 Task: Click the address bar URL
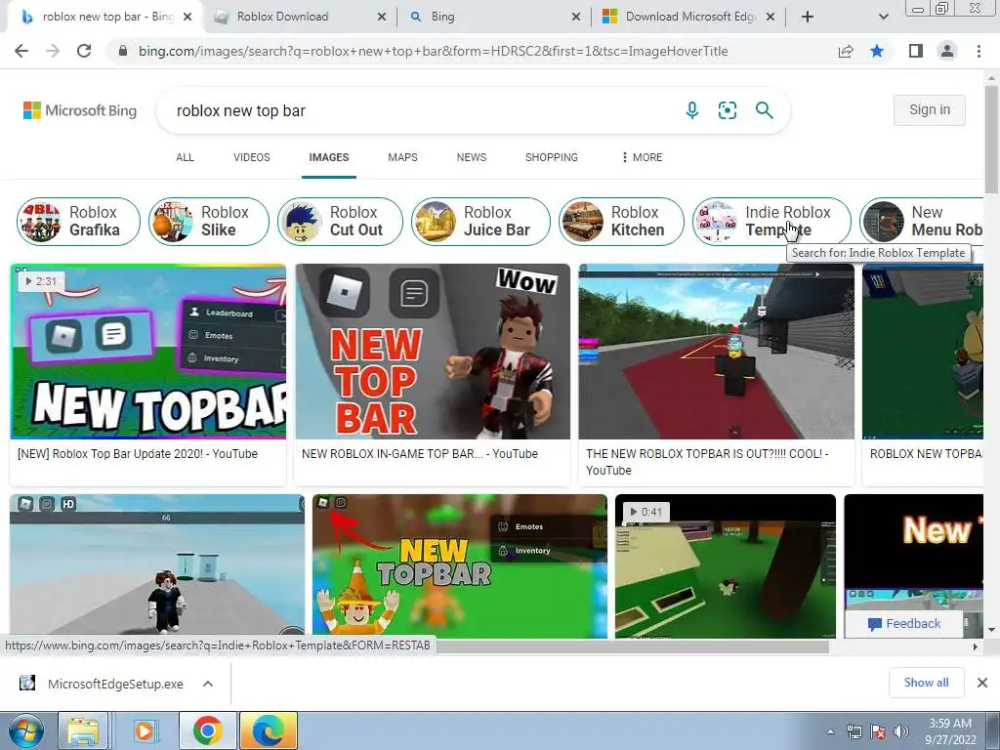click(433, 51)
